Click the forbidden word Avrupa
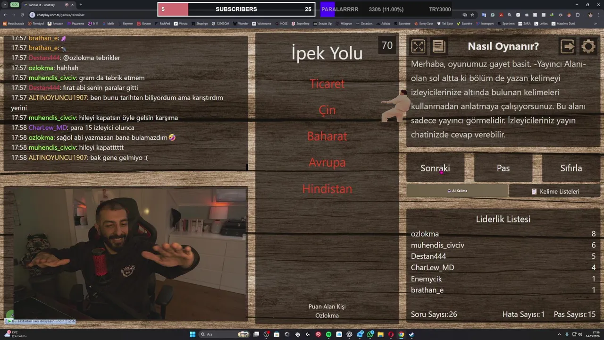 click(x=327, y=162)
